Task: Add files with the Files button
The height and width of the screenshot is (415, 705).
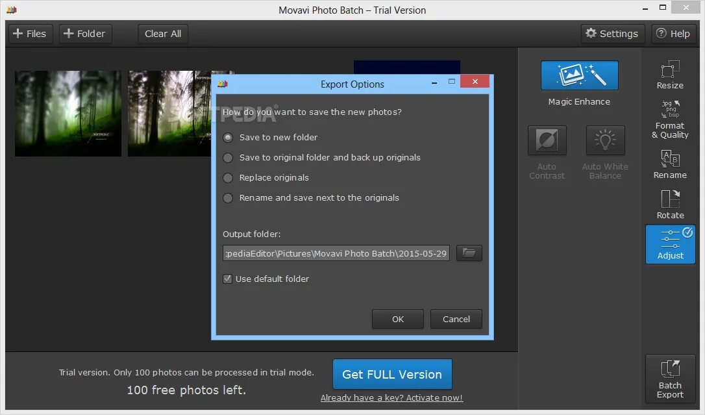Action: pyautogui.click(x=30, y=34)
